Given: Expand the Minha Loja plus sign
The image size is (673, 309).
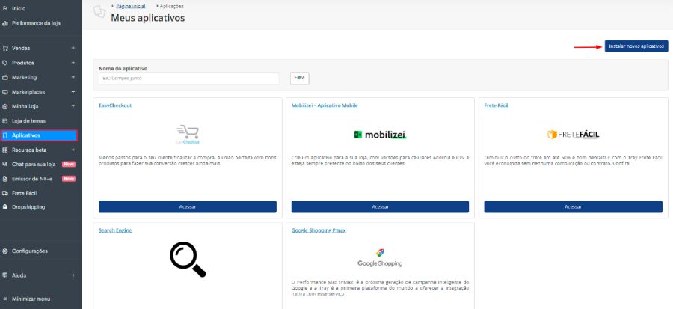Looking at the screenshot, I should [73, 106].
